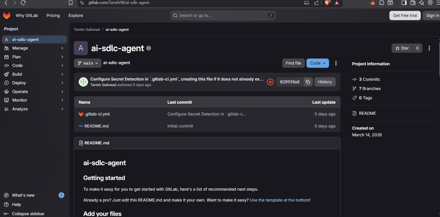Click the magnifier icon in the search box

175,15
